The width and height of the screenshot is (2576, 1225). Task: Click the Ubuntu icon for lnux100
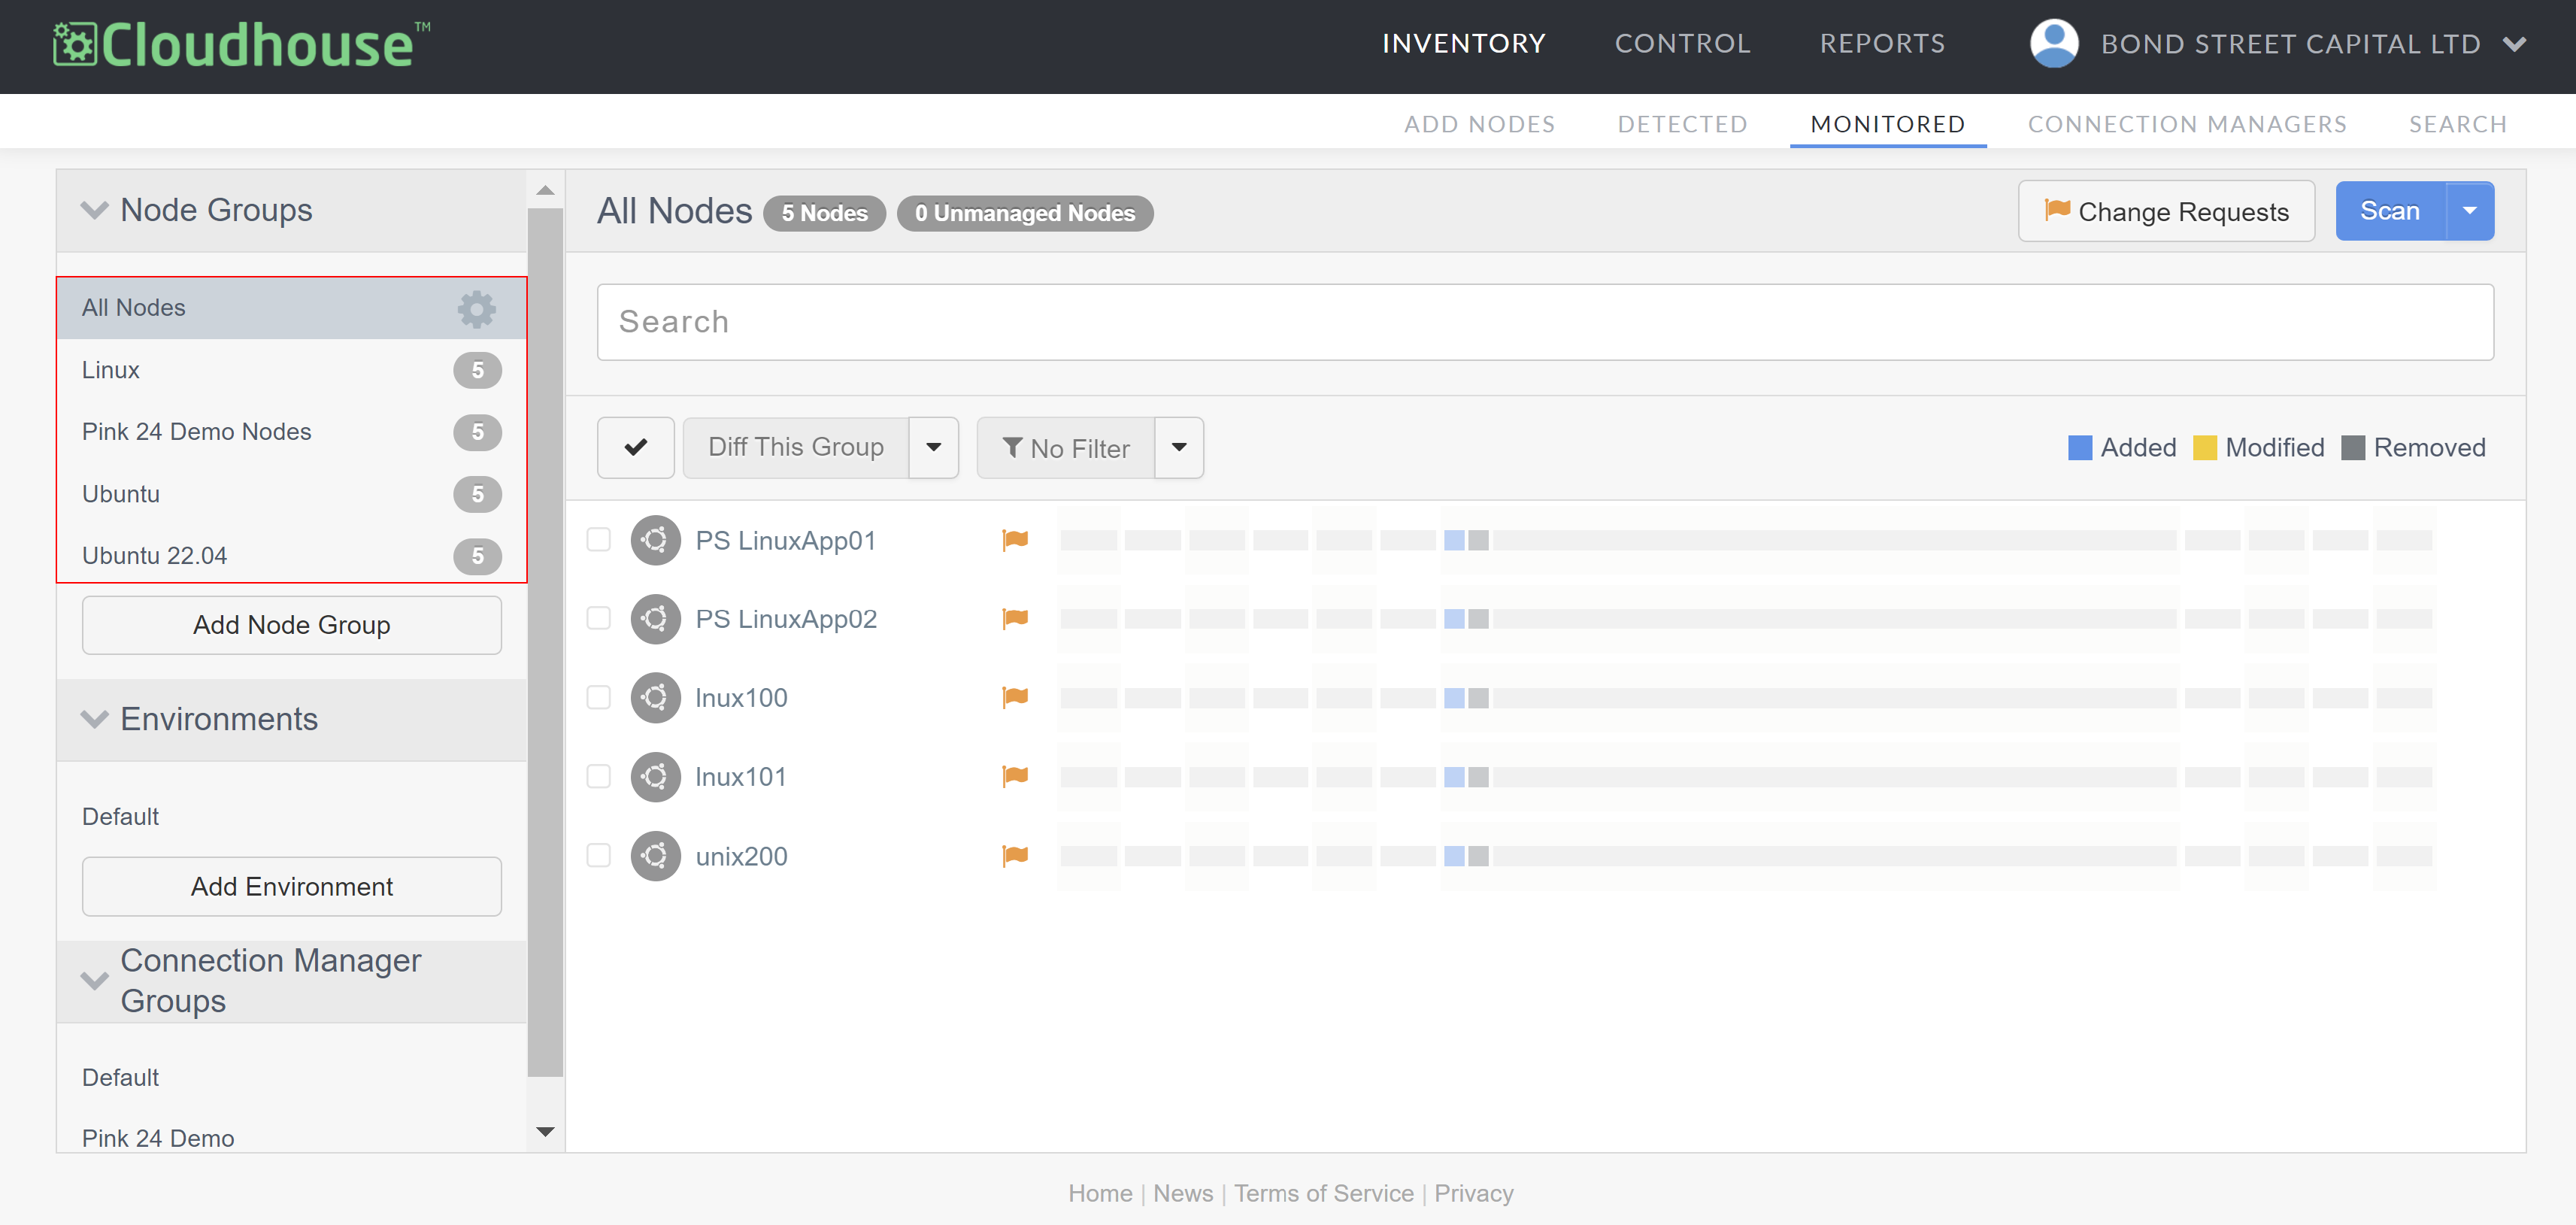[655, 697]
